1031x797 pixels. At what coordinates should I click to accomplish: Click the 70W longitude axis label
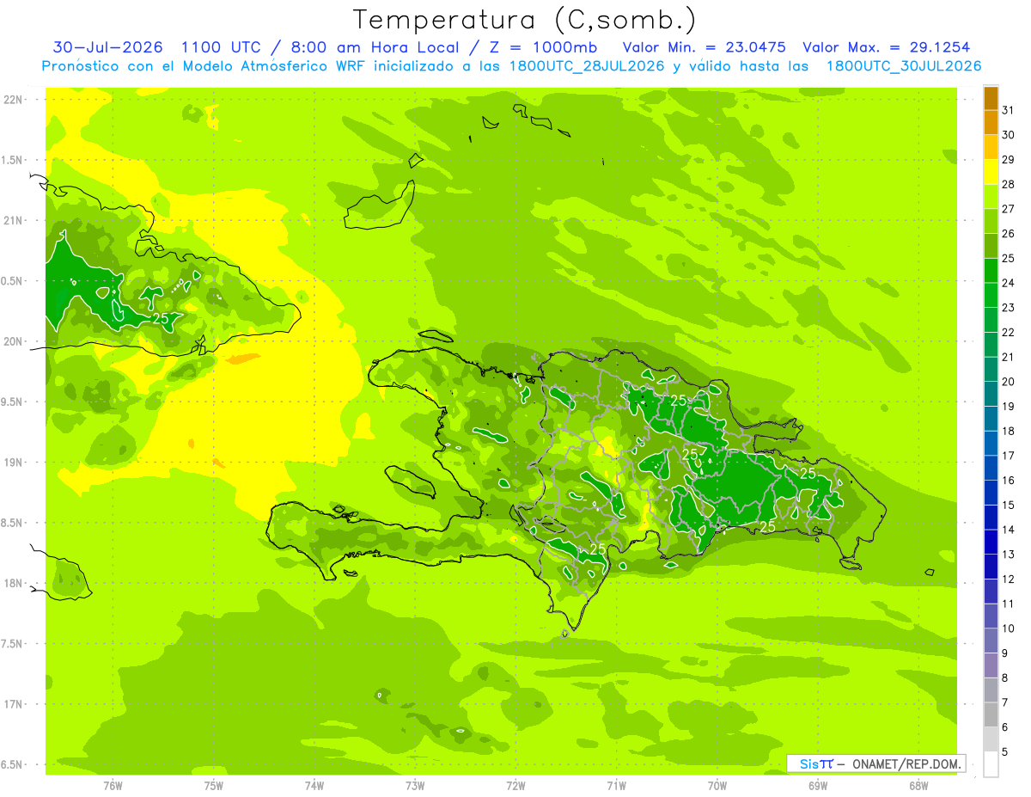tap(717, 786)
